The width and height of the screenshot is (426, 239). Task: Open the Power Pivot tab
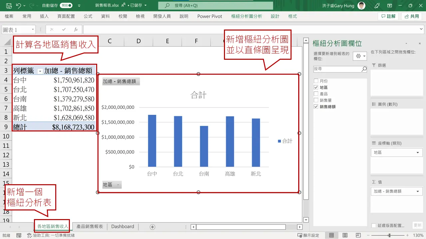click(x=209, y=16)
